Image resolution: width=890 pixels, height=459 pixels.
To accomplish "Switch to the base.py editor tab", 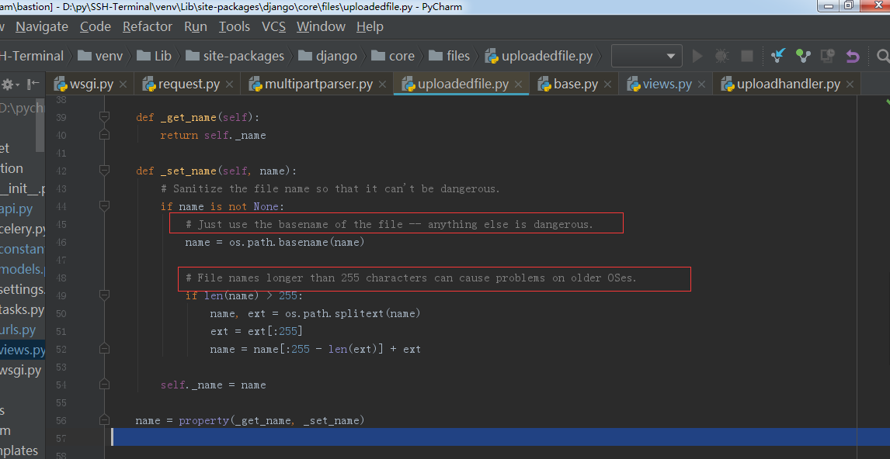I will pos(575,85).
